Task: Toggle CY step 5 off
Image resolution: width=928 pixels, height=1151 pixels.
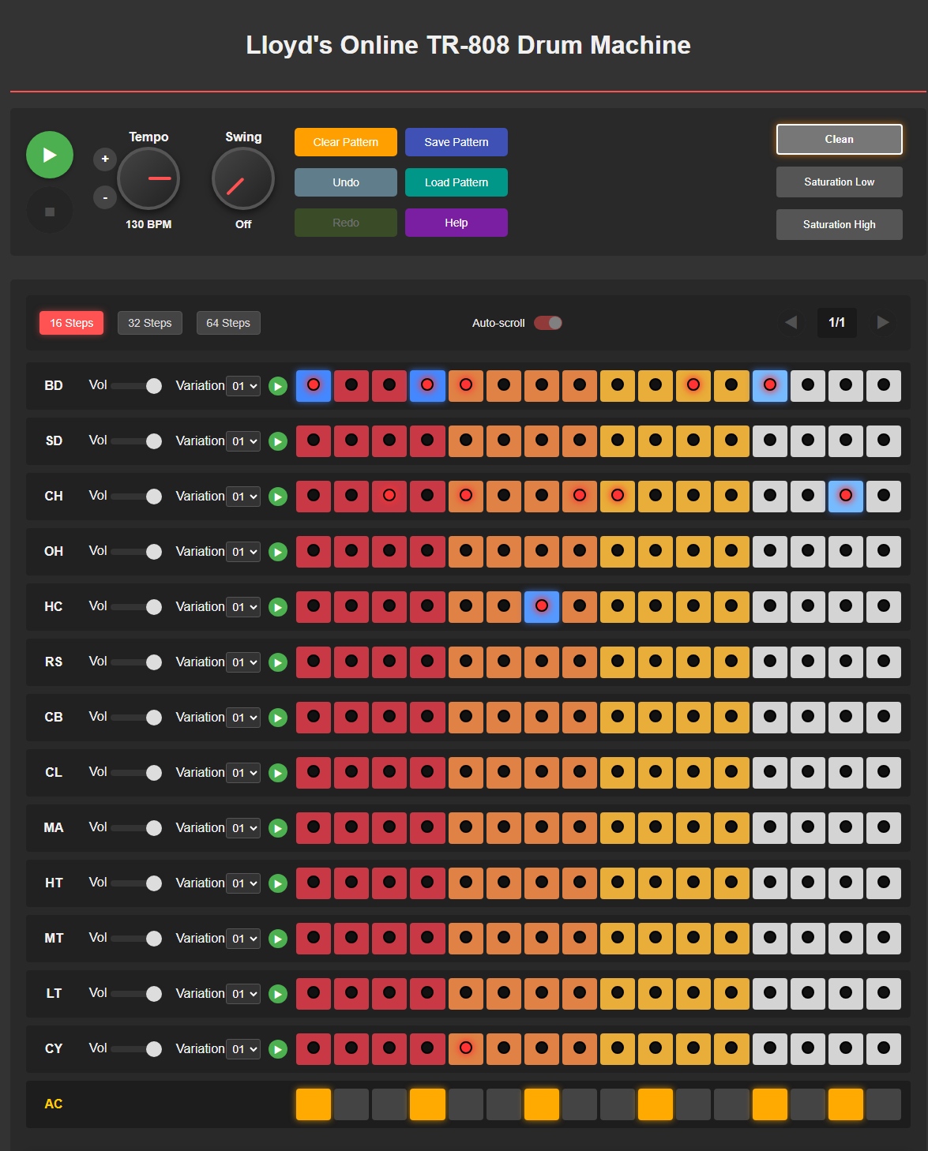Action: point(466,1048)
